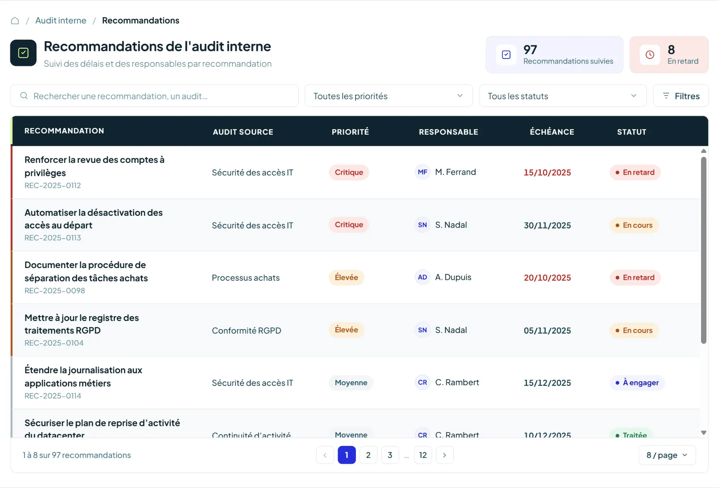Go to the previous page arrow
The image size is (719, 488).
pyautogui.click(x=325, y=455)
